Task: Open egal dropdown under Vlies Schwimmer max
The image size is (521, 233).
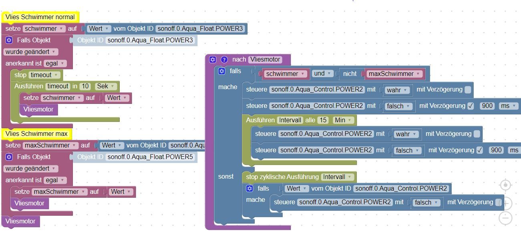Action: pyautogui.click(x=55, y=180)
